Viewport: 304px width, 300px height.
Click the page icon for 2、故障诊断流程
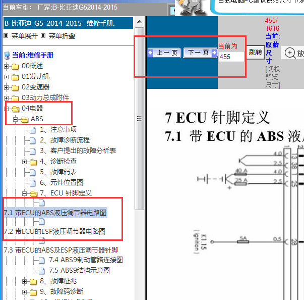point(33,140)
